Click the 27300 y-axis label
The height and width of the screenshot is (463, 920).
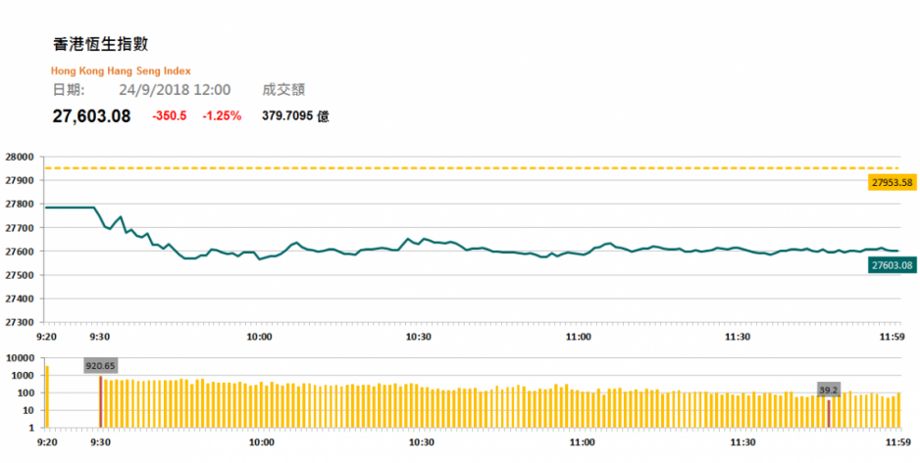click(x=21, y=322)
